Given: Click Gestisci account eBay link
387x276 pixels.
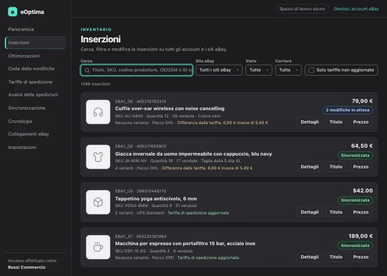Looking at the screenshot, I should point(356,9).
